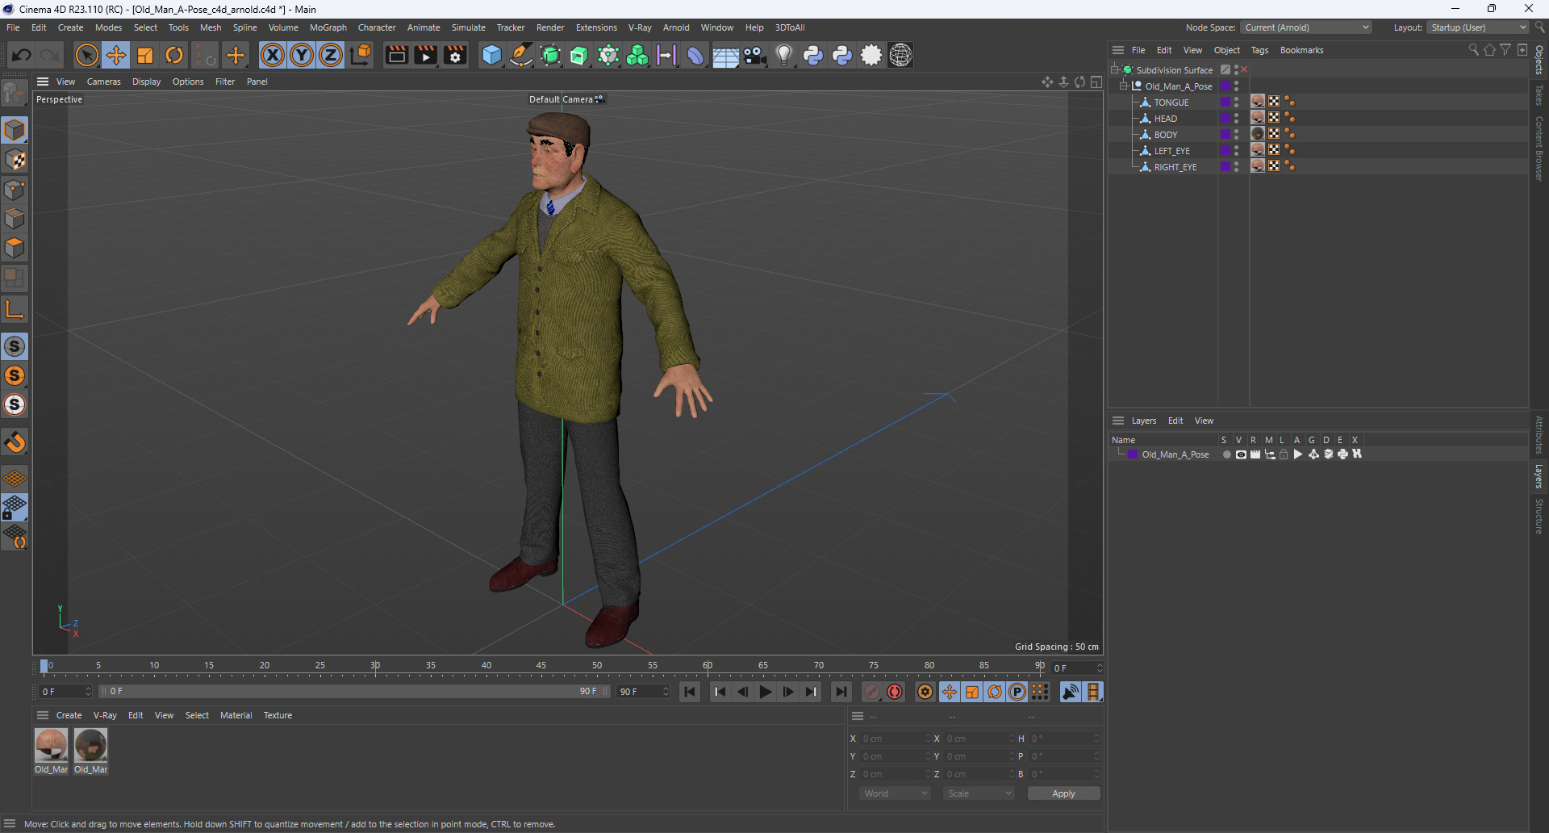Toggle X axis lock
Viewport: 1549px width, 833px height.
coord(273,55)
